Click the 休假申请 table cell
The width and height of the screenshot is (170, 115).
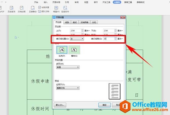pyautogui.click(x=40, y=81)
